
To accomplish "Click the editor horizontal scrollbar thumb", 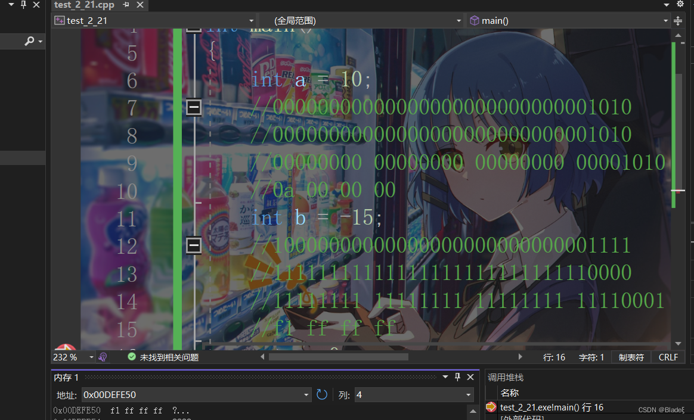I will (339, 357).
